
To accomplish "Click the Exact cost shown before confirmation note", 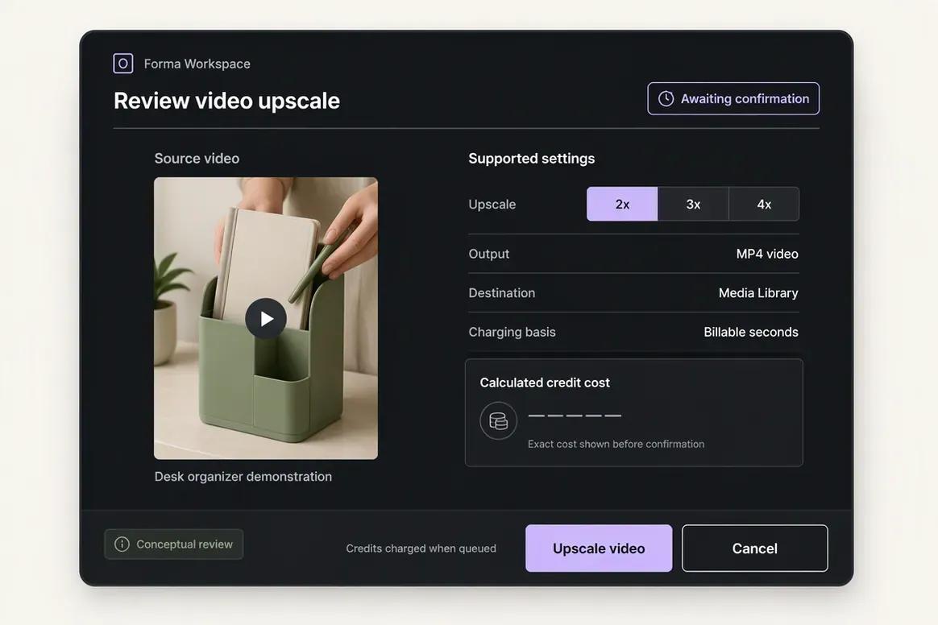I will tap(616, 444).
